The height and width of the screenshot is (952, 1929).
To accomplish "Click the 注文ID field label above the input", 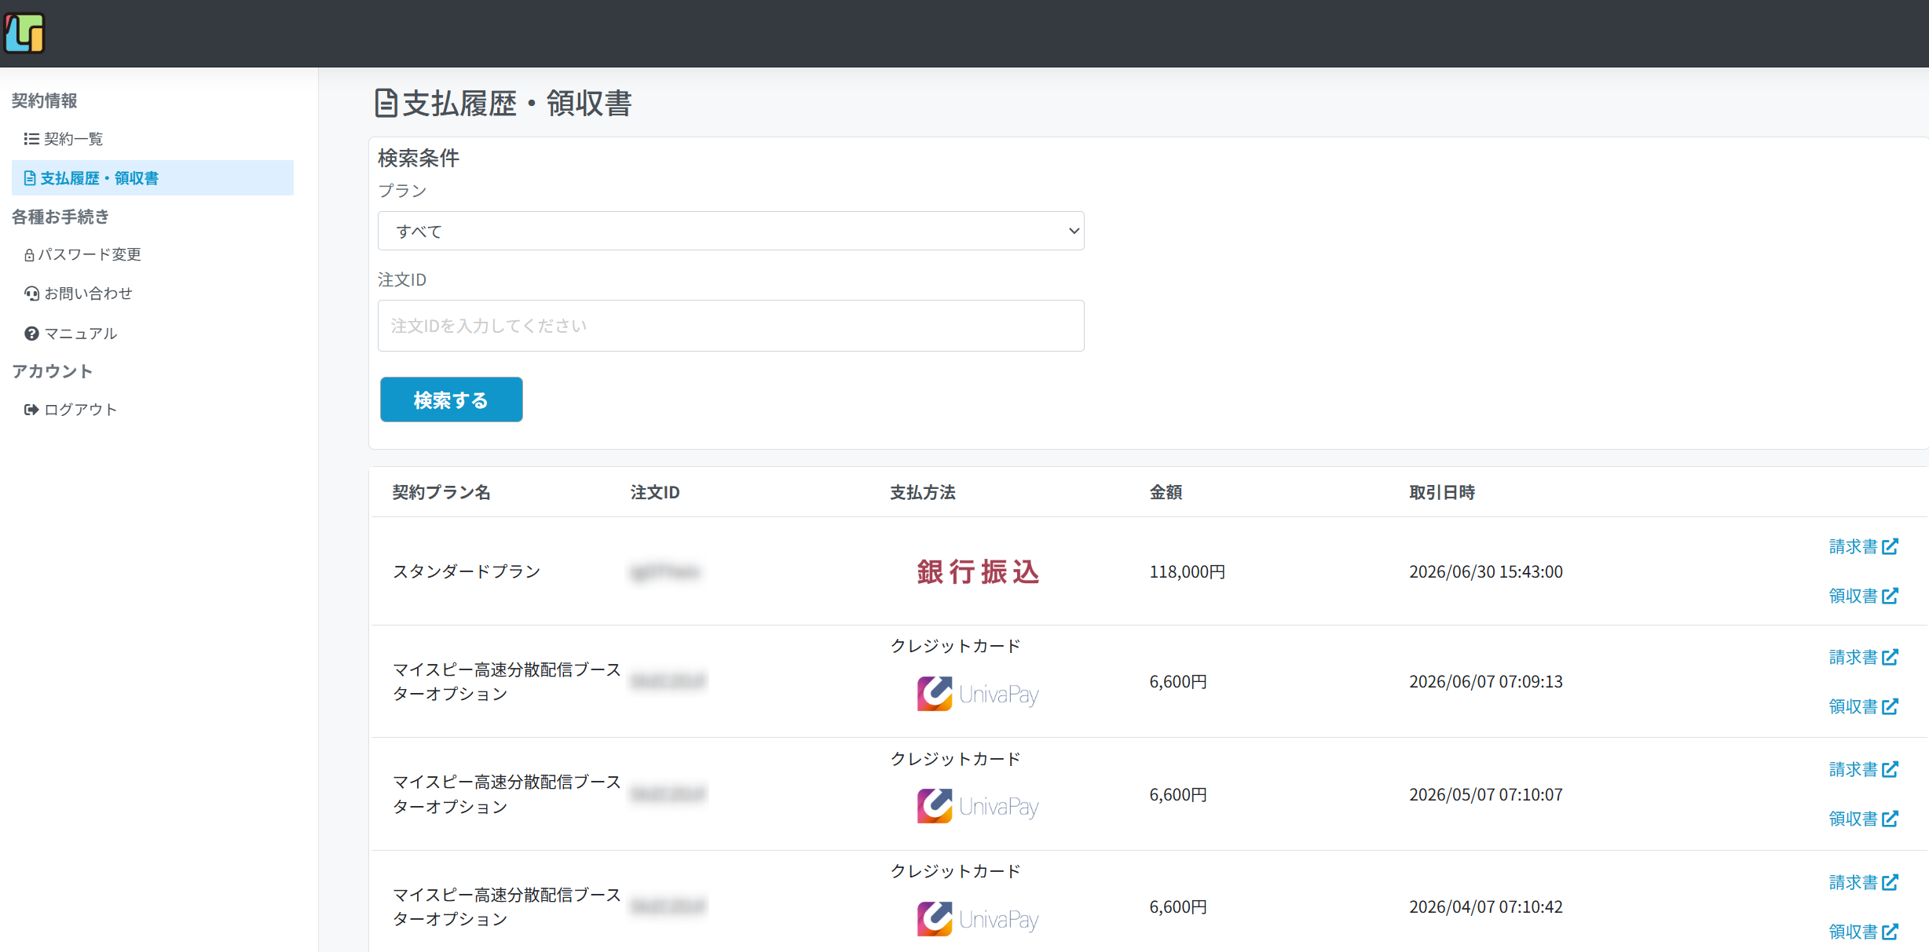I will [402, 279].
